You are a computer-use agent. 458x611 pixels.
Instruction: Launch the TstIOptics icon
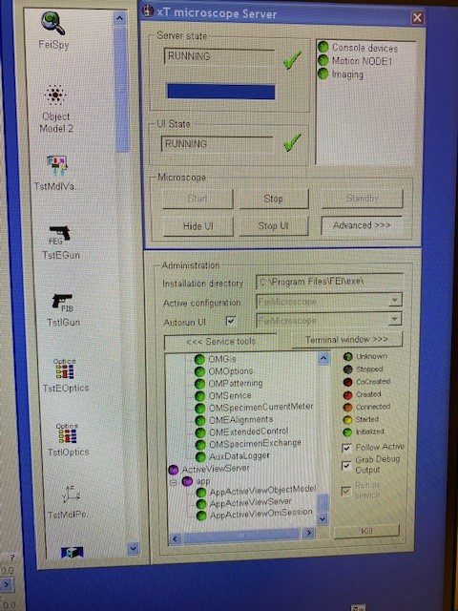coord(67,433)
